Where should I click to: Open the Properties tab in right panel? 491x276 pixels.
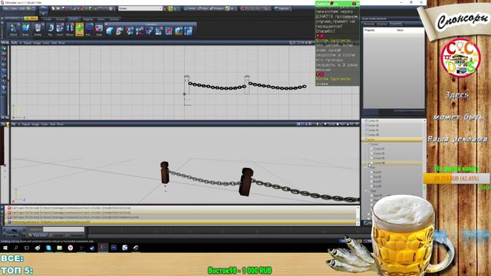(396, 24)
